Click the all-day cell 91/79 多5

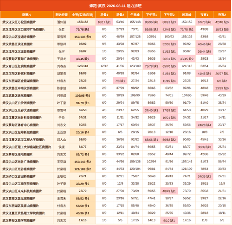click(83, 103)
